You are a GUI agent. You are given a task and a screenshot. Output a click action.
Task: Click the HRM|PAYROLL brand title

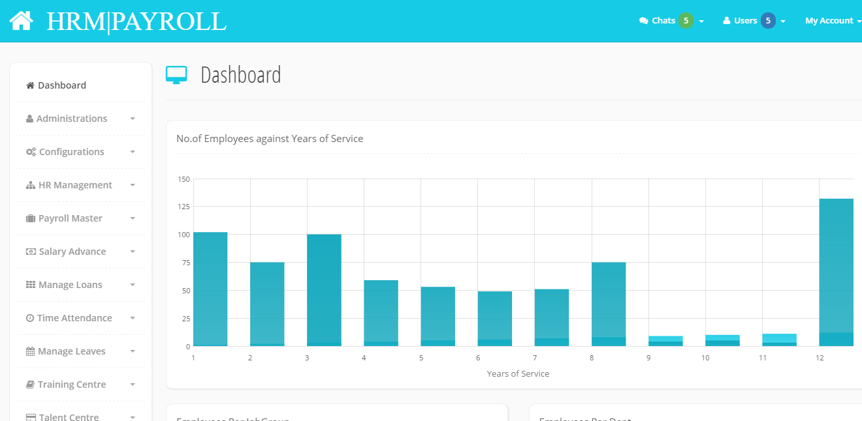pyautogui.click(x=136, y=22)
